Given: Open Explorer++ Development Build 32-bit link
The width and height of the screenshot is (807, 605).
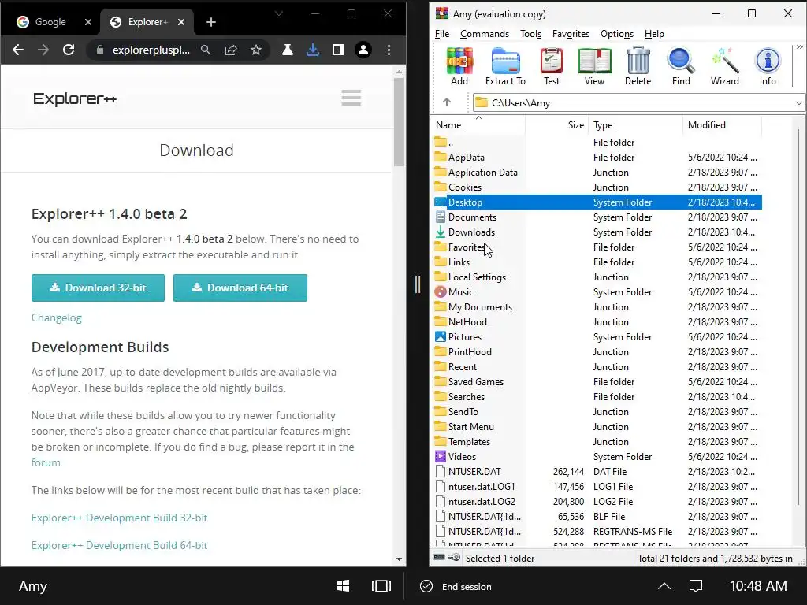Looking at the screenshot, I should [120, 518].
